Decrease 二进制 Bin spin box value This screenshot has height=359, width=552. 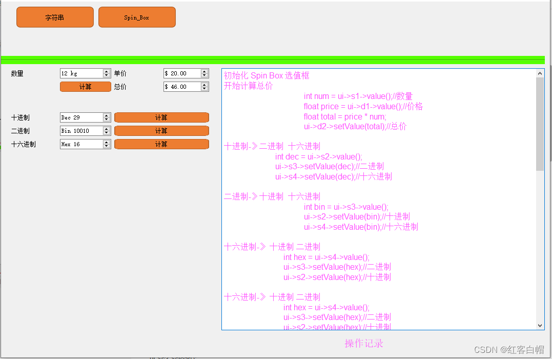(x=107, y=133)
